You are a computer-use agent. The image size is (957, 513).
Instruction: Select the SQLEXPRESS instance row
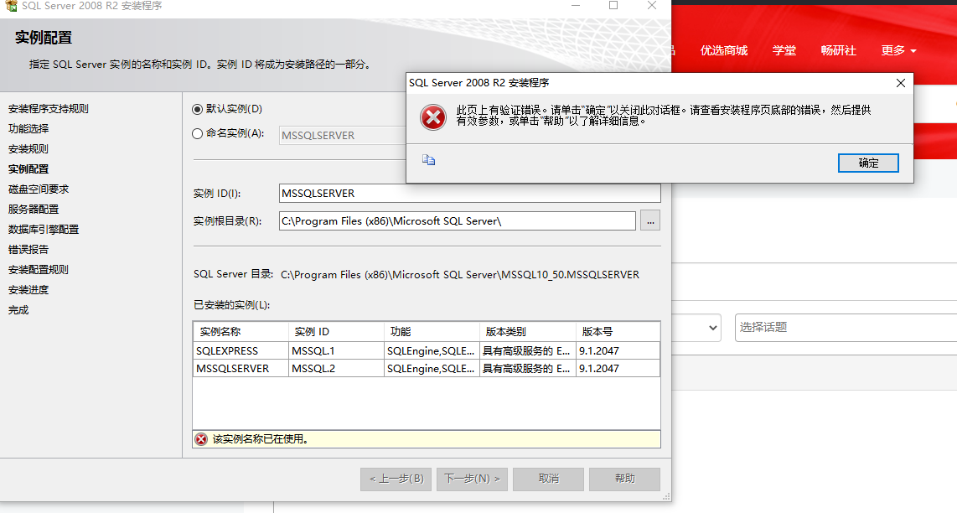click(x=426, y=351)
